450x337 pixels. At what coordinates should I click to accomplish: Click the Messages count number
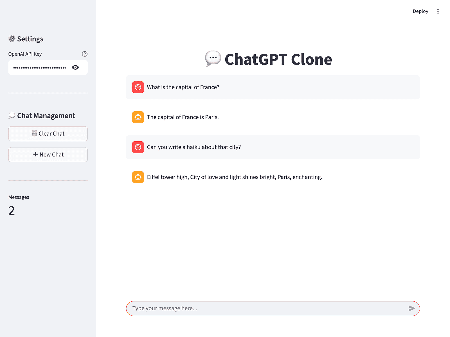pos(12,211)
